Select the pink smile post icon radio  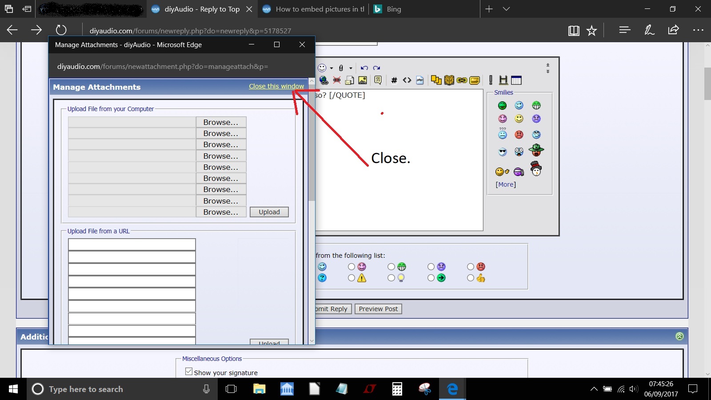[352, 267]
